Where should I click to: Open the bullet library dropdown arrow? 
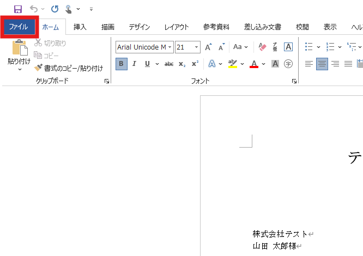click(x=318, y=47)
